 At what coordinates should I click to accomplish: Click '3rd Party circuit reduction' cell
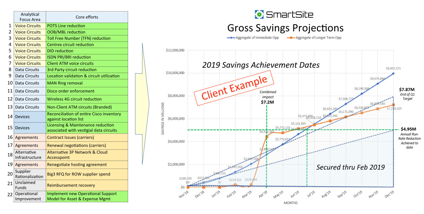pos(87,70)
